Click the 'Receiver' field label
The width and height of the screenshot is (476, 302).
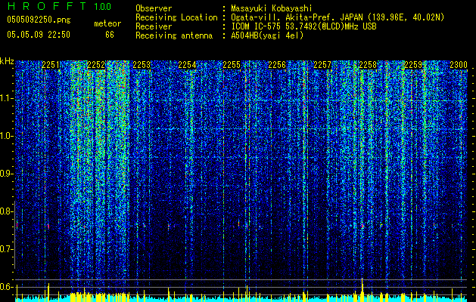coord(154,26)
